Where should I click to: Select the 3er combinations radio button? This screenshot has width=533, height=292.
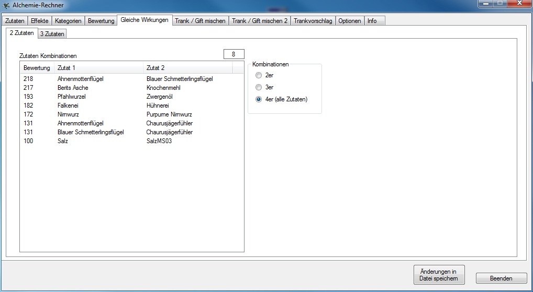(259, 87)
